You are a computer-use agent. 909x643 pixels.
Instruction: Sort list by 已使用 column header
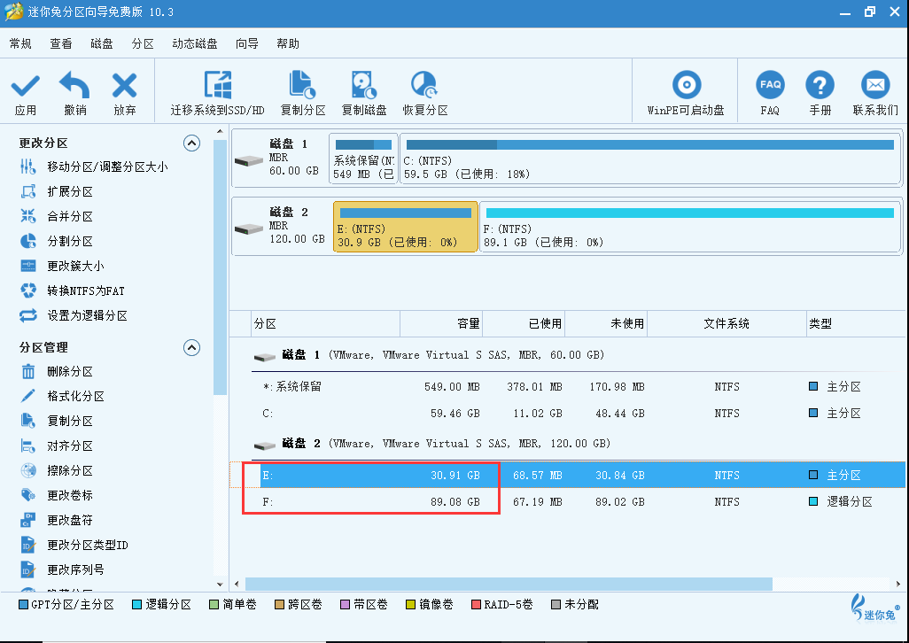click(524, 324)
